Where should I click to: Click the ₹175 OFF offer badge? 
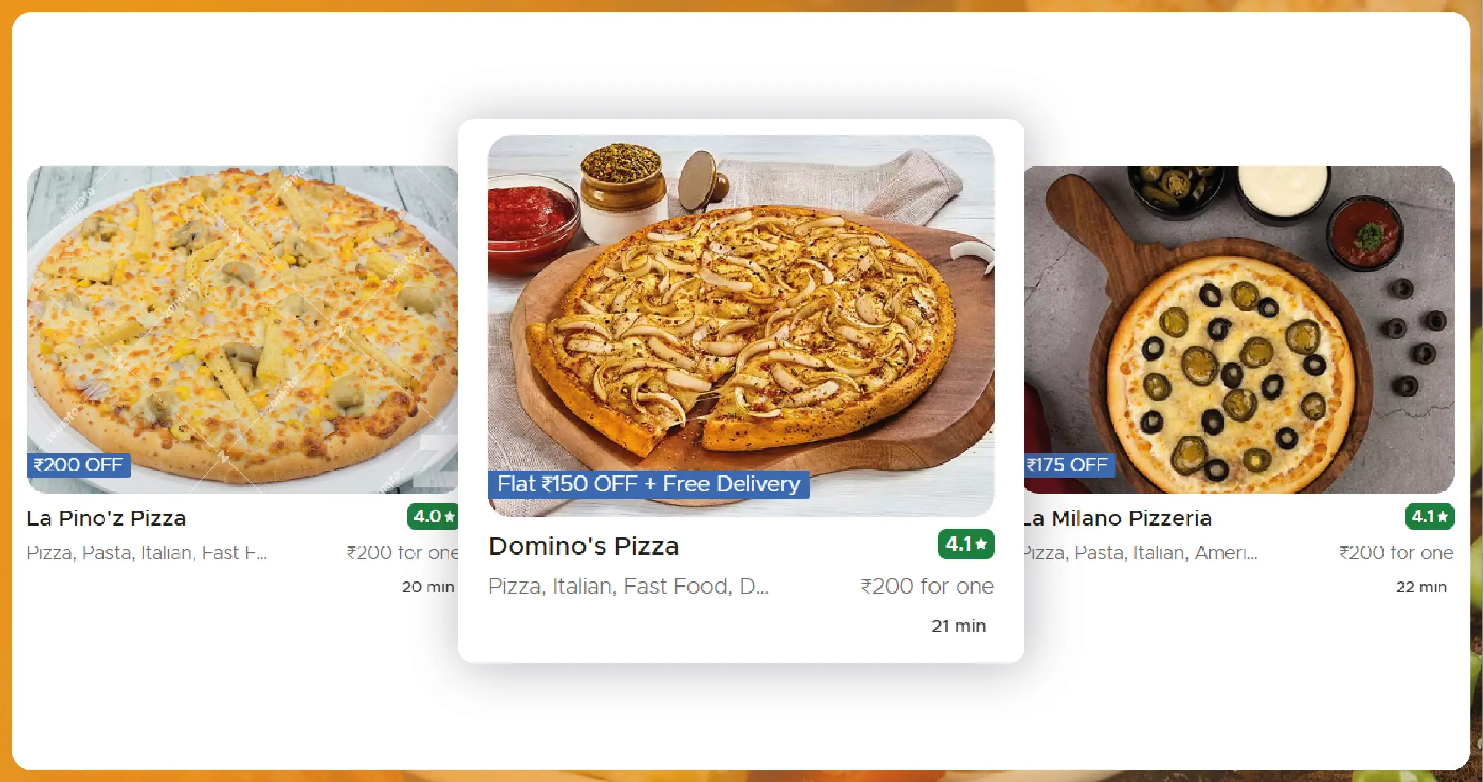[1069, 465]
